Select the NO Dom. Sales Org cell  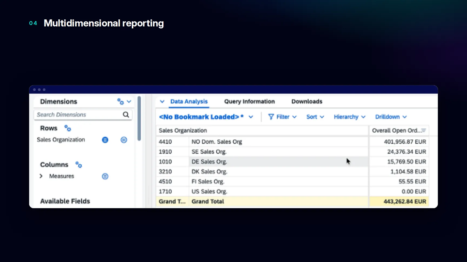[x=278, y=142]
